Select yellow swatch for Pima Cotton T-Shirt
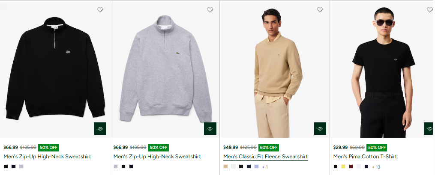The width and height of the screenshot is (435, 175). coord(343,166)
